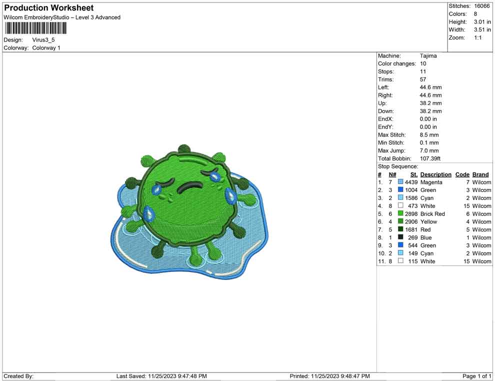Click the dark green swatch beside 1681 Red

400,229
